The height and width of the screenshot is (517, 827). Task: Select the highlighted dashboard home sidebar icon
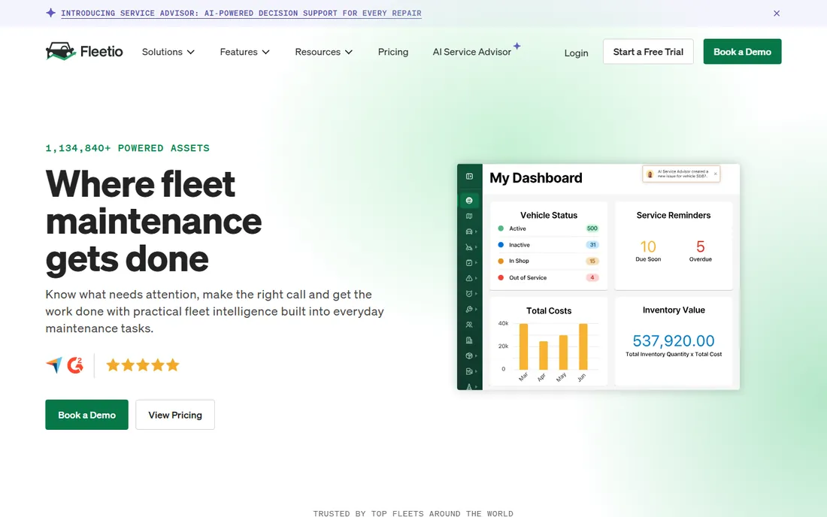pyautogui.click(x=469, y=201)
